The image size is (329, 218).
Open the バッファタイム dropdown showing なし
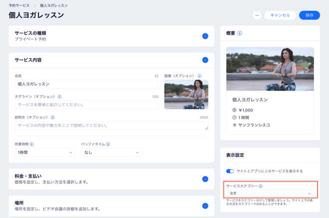(112, 152)
